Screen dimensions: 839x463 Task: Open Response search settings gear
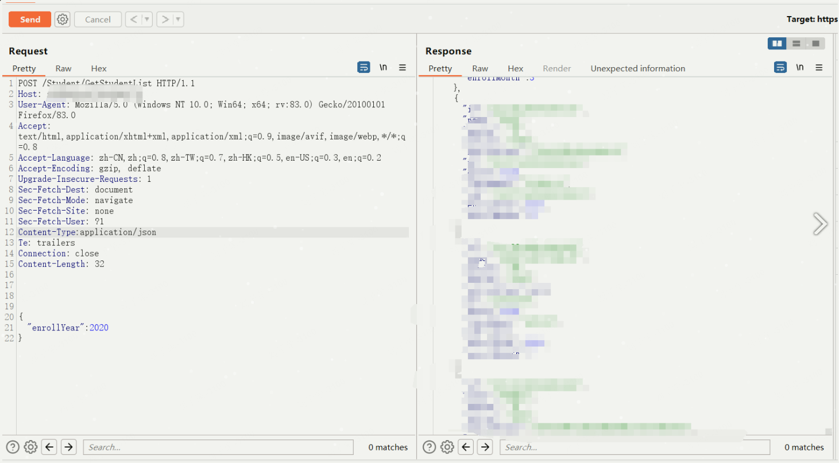pos(447,447)
